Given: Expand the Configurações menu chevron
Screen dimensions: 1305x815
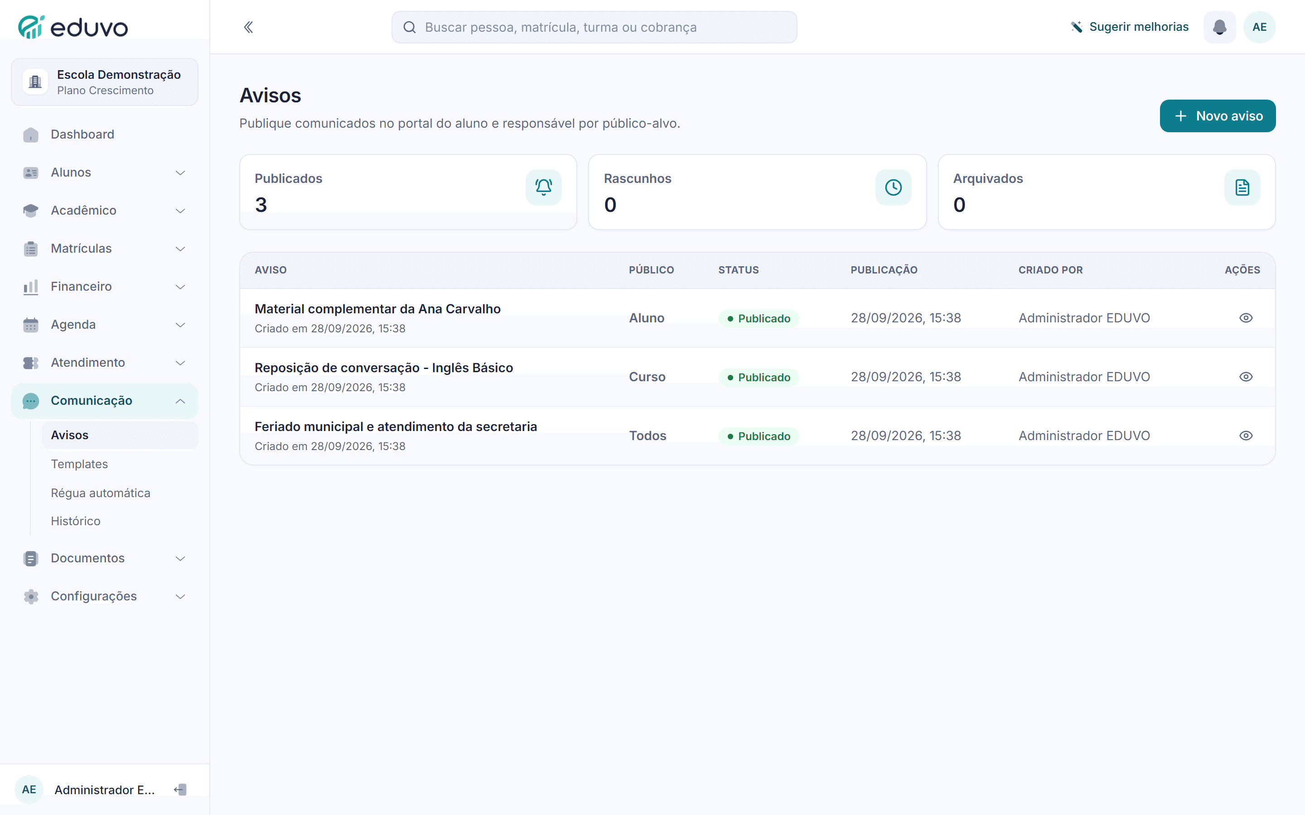Looking at the screenshot, I should [180, 596].
